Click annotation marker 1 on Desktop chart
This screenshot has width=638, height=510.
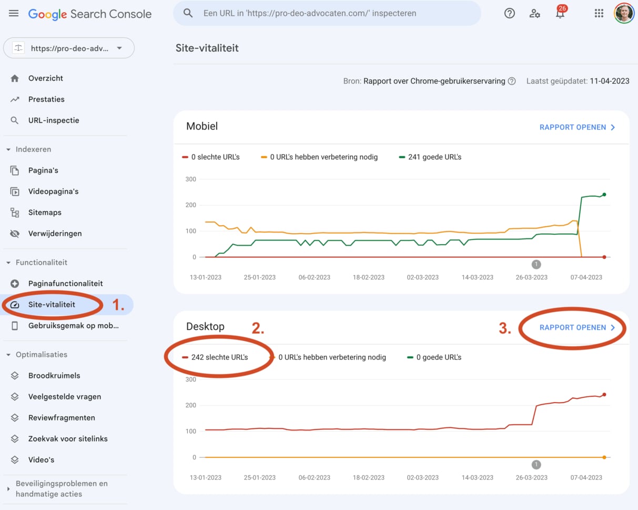536,465
